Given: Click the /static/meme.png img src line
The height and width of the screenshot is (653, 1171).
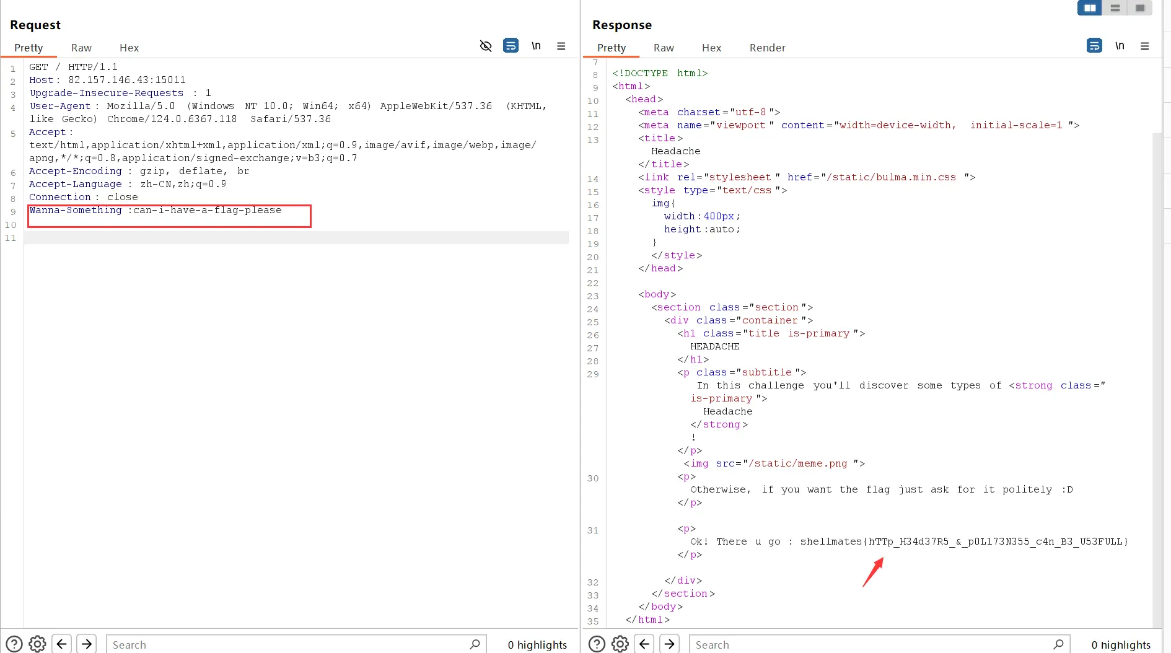Looking at the screenshot, I should pyautogui.click(x=774, y=463).
